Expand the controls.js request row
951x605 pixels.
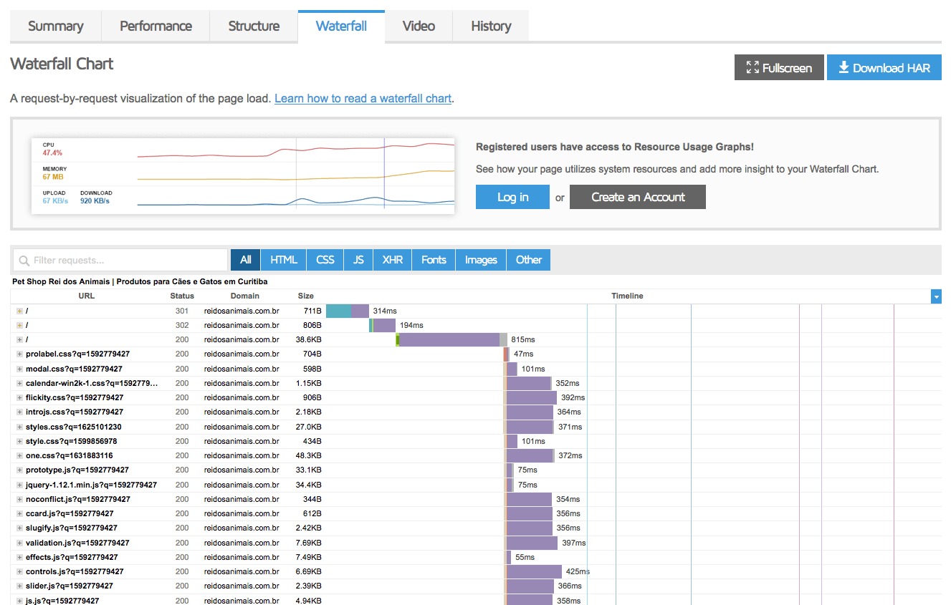20,571
